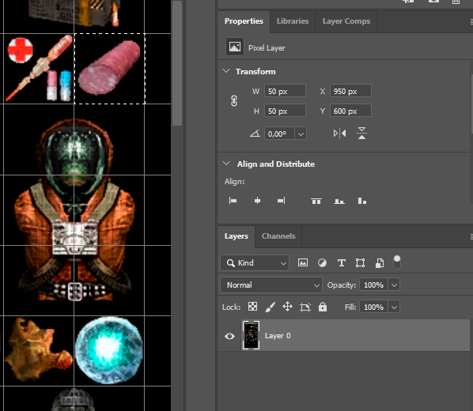Toggle layer filtering switch on
The image size is (473, 411).
click(397, 262)
